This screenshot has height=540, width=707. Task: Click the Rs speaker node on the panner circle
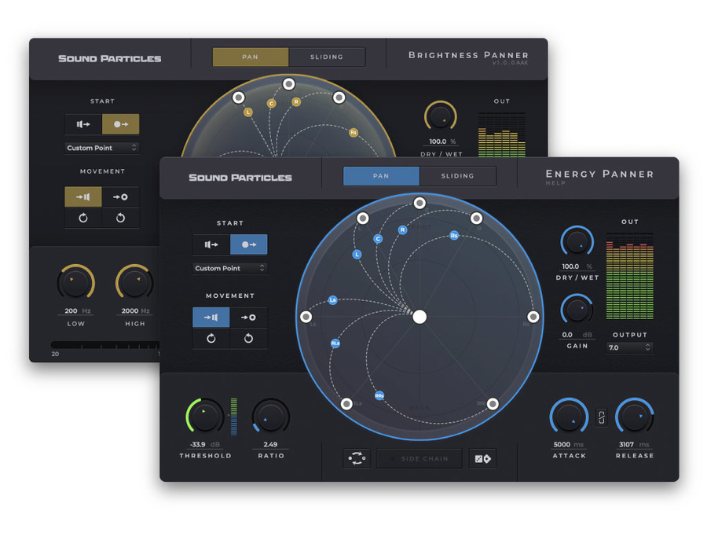(532, 318)
